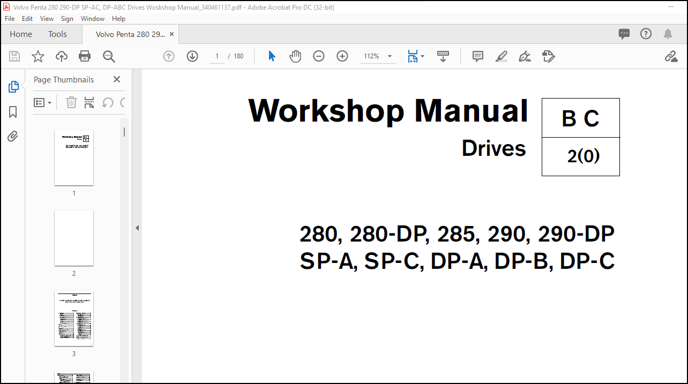The image size is (688, 384).
Task: Select the Volvo Penta 280 document tab
Action: (x=130, y=34)
